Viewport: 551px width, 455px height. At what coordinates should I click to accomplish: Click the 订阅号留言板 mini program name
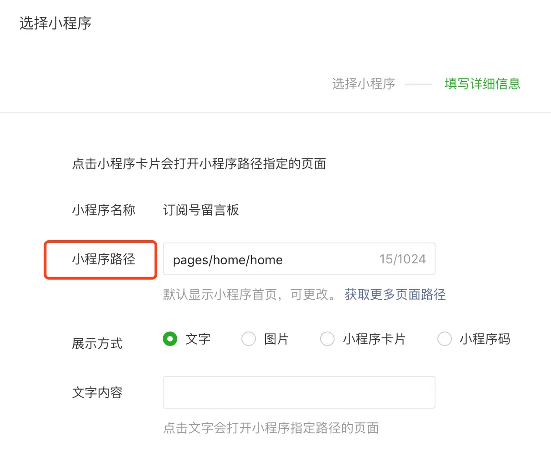[201, 210]
